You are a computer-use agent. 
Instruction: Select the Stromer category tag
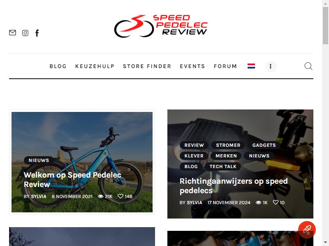click(x=228, y=145)
